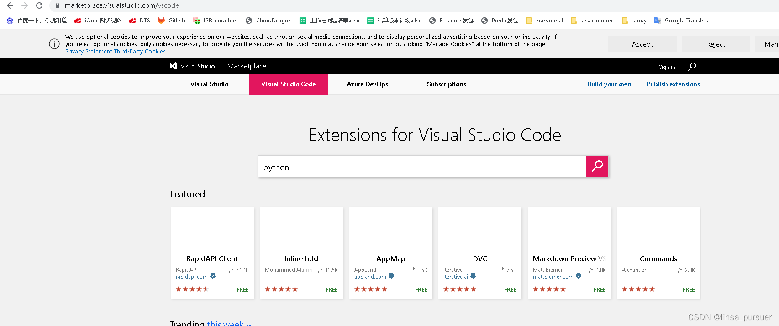Open the rapidapi.com publisher link
This screenshot has height=326, width=779.
(x=192, y=277)
